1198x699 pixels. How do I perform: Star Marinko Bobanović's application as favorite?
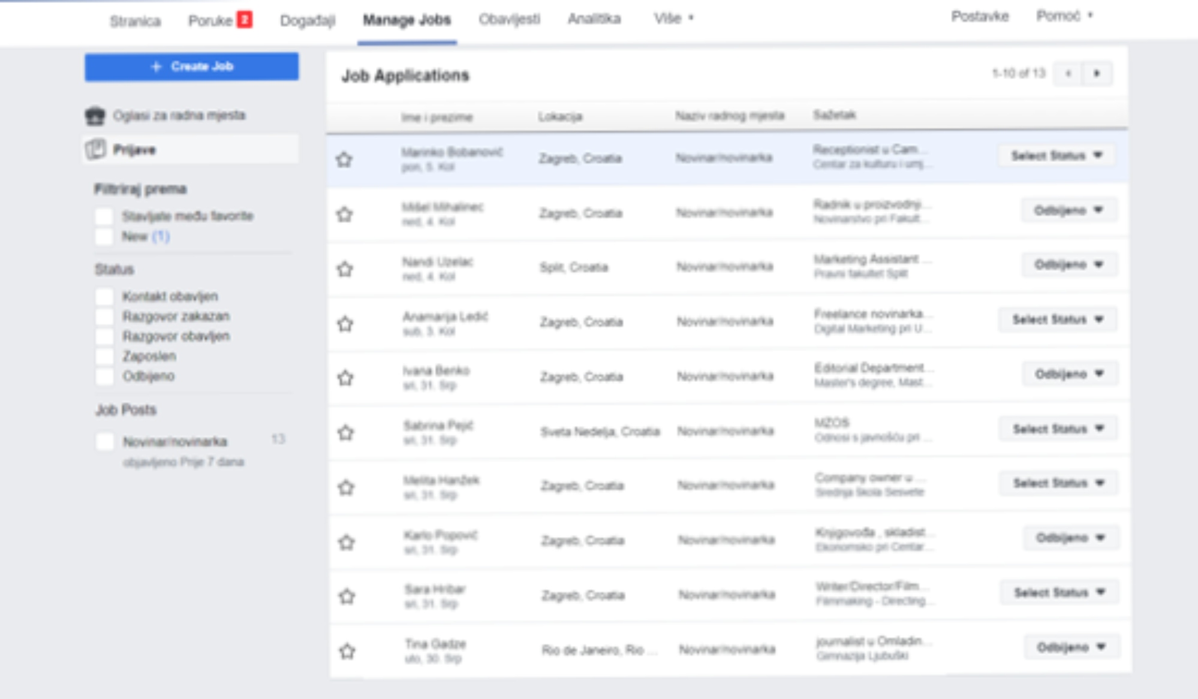pyautogui.click(x=344, y=159)
